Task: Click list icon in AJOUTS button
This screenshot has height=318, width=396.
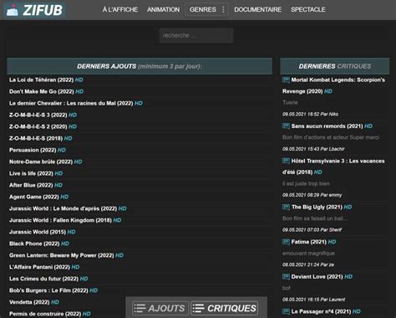Action: click(x=140, y=309)
